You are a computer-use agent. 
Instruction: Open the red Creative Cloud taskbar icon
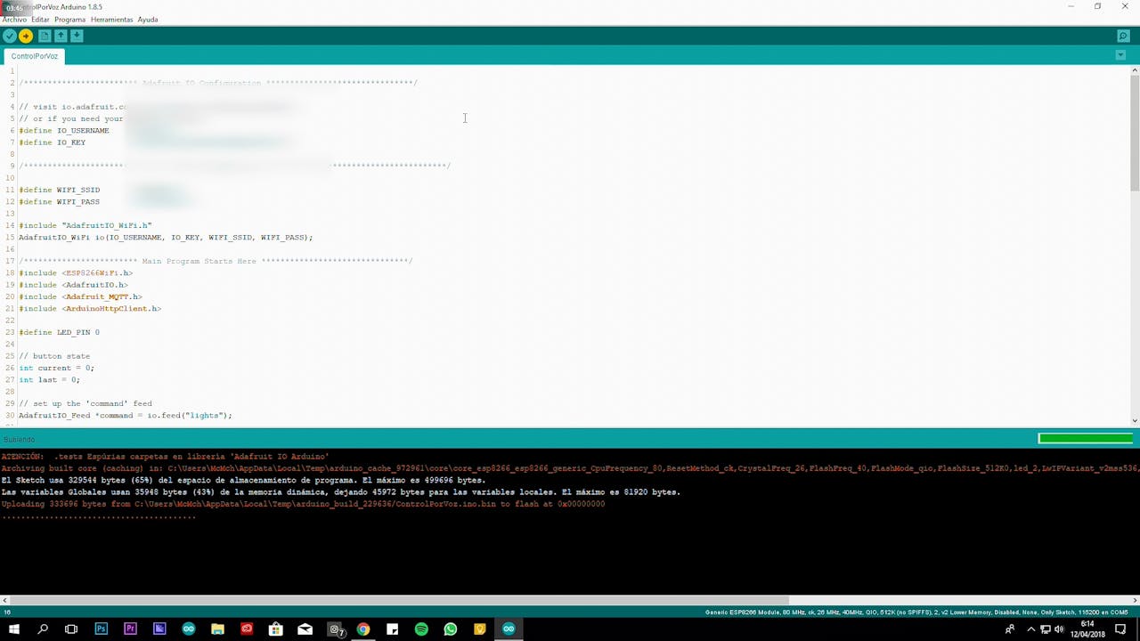pyautogui.click(x=247, y=629)
